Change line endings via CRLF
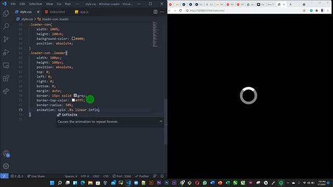 coord(96,176)
